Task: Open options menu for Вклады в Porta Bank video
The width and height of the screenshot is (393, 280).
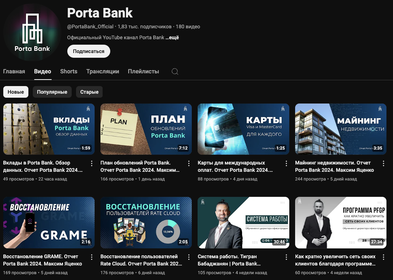Action: click(x=91, y=163)
